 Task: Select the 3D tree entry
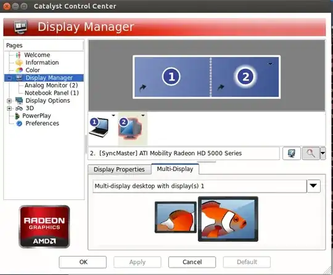click(x=30, y=108)
